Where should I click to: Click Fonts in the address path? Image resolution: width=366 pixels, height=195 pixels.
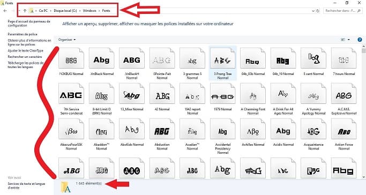(106, 11)
